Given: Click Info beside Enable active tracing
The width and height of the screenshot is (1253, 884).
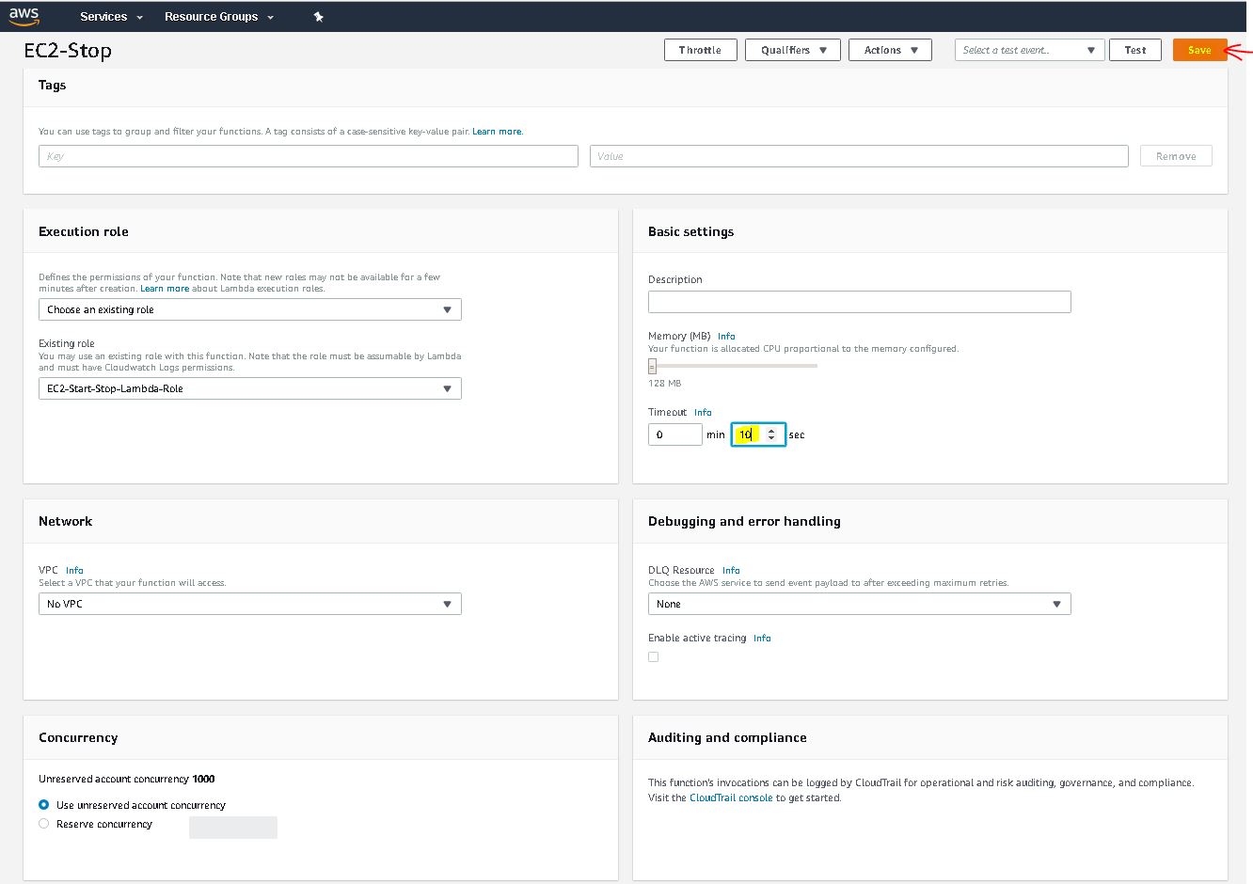Looking at the screenshot, I should click(762, 638).
